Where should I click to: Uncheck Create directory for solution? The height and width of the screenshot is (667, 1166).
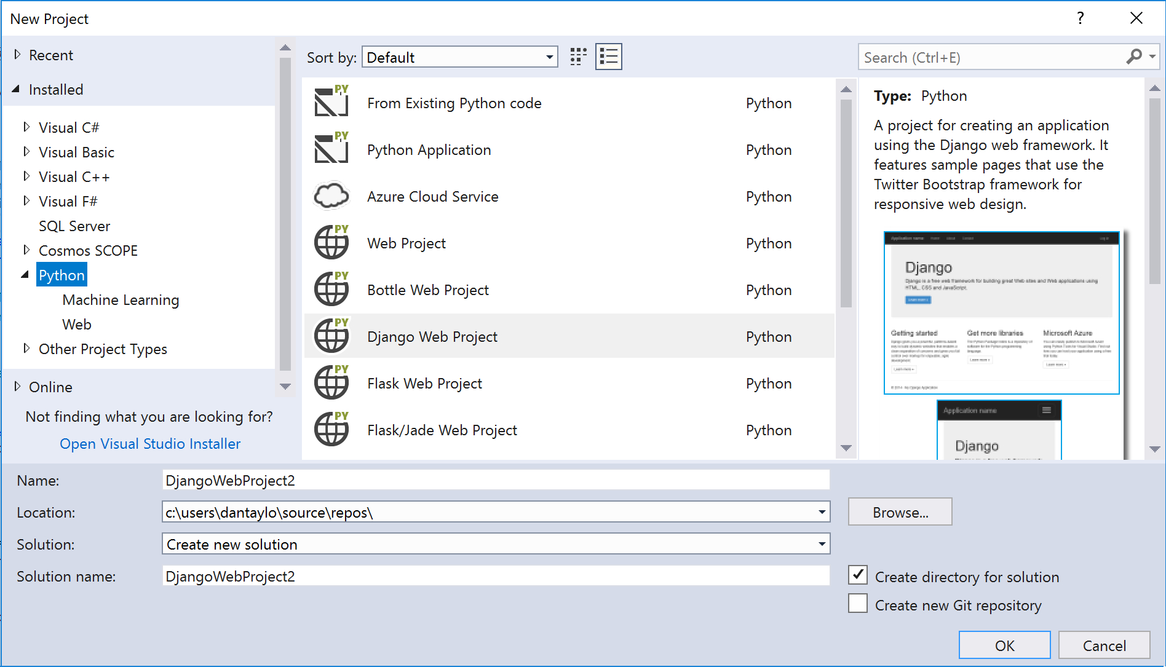pyautogui.click(x=858, y=575)
